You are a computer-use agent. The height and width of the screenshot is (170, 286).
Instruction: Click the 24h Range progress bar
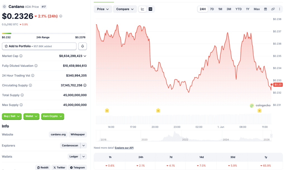tap(44, 33)
